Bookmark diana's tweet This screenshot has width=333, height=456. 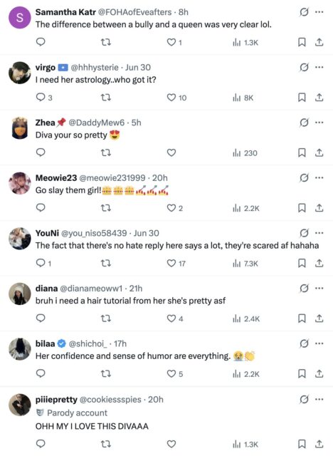(302, 318)
